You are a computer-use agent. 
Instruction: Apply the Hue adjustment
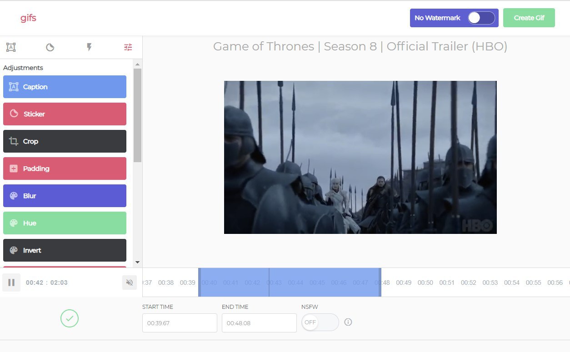pos(65,223)
